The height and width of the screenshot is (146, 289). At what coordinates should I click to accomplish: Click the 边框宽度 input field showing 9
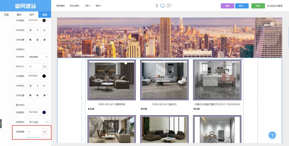click(x=34, y=132)
